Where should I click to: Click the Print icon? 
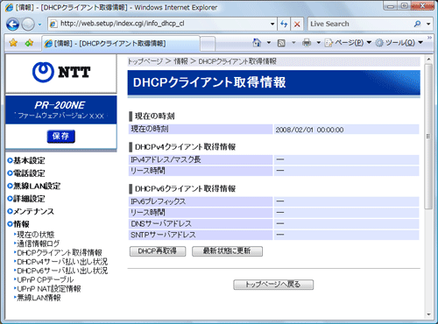[x=307, y=43]
